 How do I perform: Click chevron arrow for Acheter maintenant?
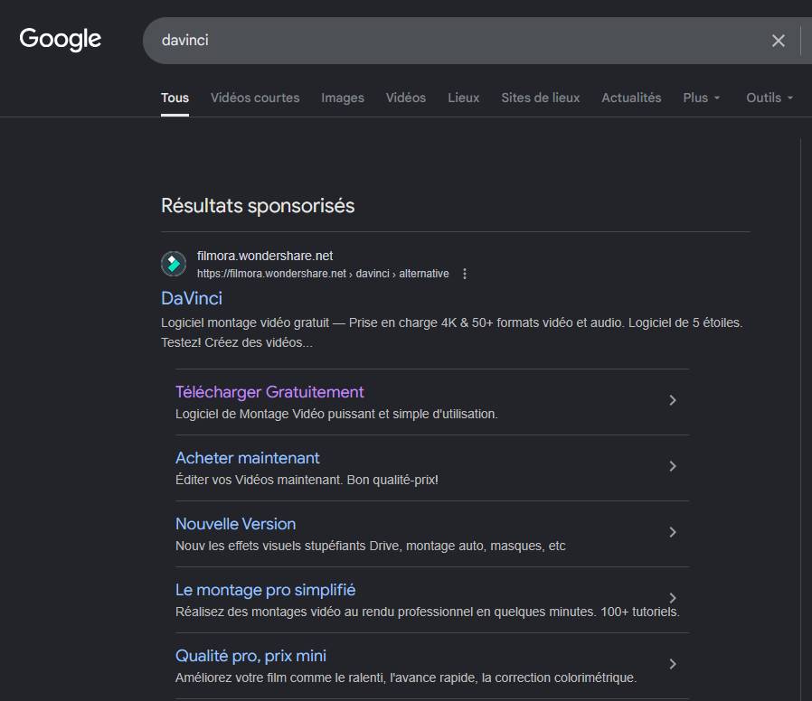[672, 466]
